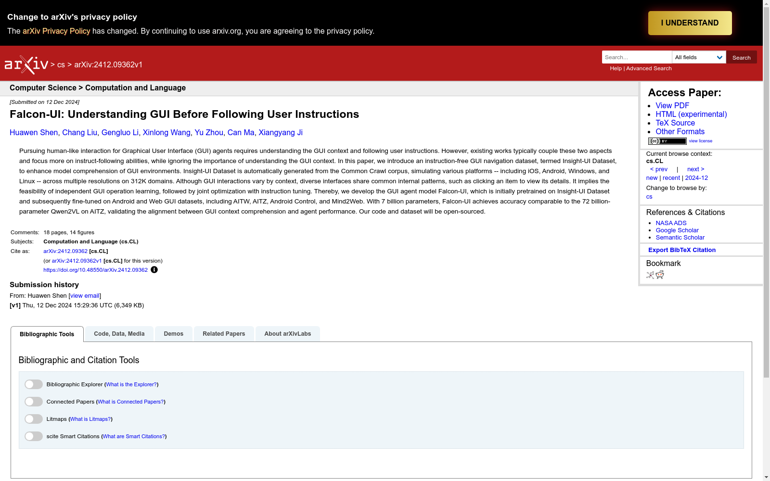Click the cs breadcrumb link
Viewport: 770px width, 481px height.
coord(61,65)
